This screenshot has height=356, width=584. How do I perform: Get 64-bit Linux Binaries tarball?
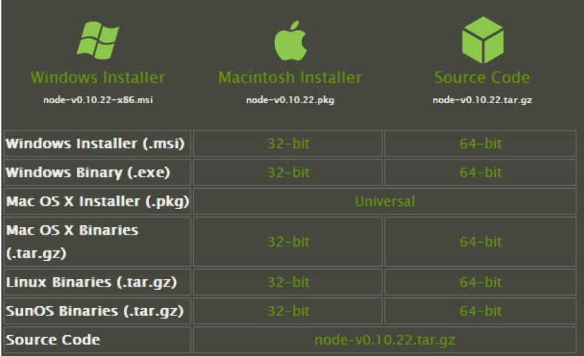point(481,283)
